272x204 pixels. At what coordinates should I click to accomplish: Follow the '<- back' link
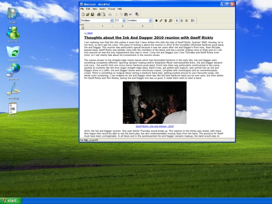tap(89, 33)
